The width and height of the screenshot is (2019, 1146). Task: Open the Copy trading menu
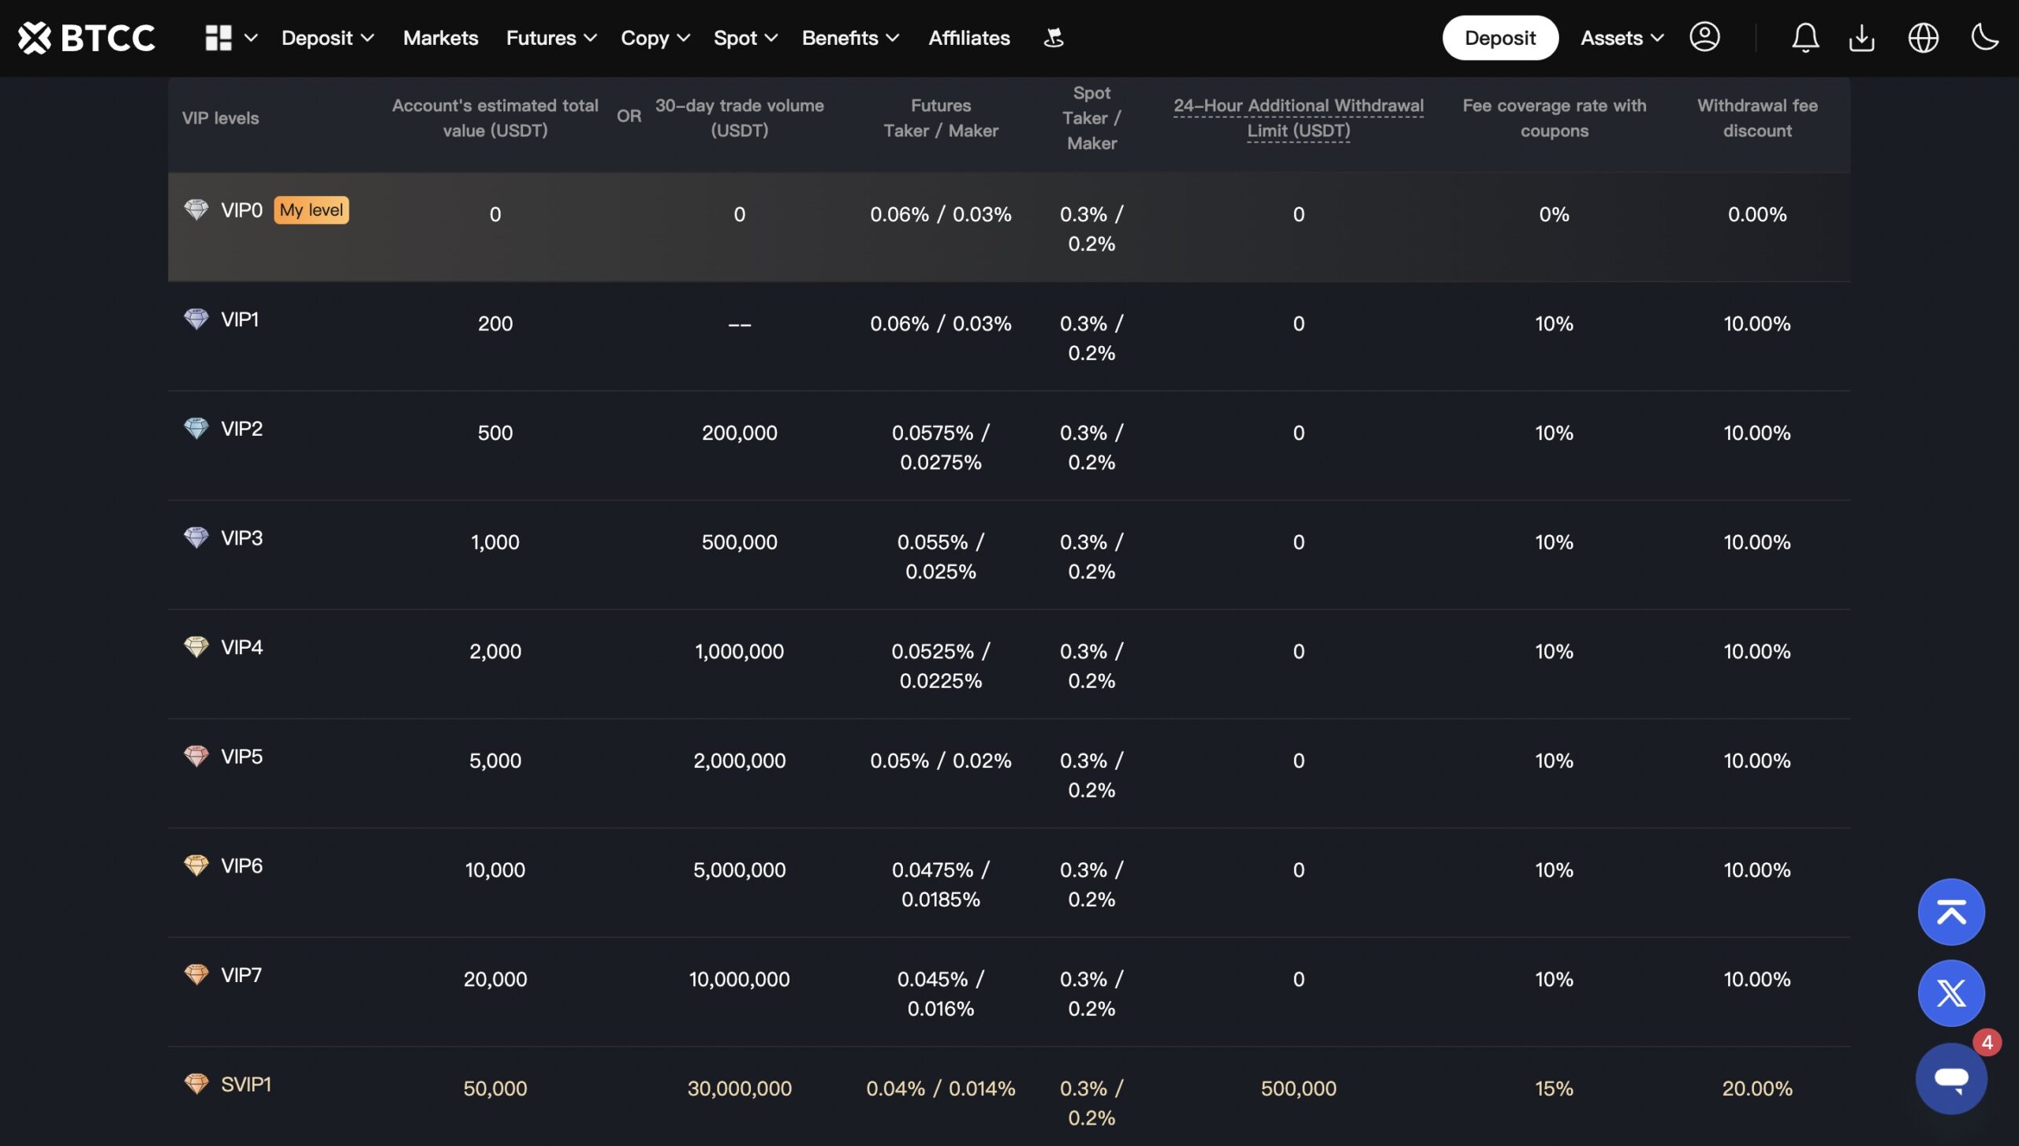(655, 38)
